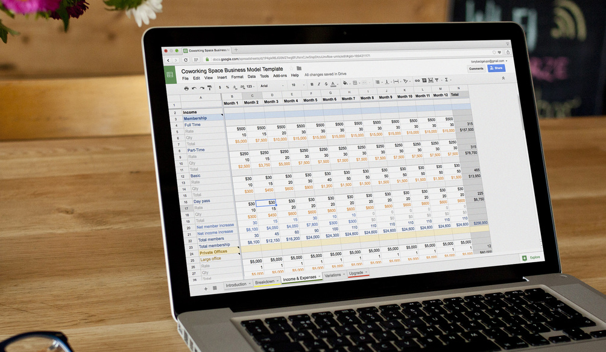
Task: Show the all sheets list
Action: 215,288
